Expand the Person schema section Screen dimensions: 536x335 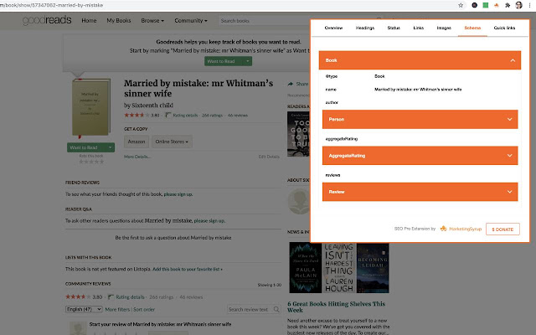420,119
